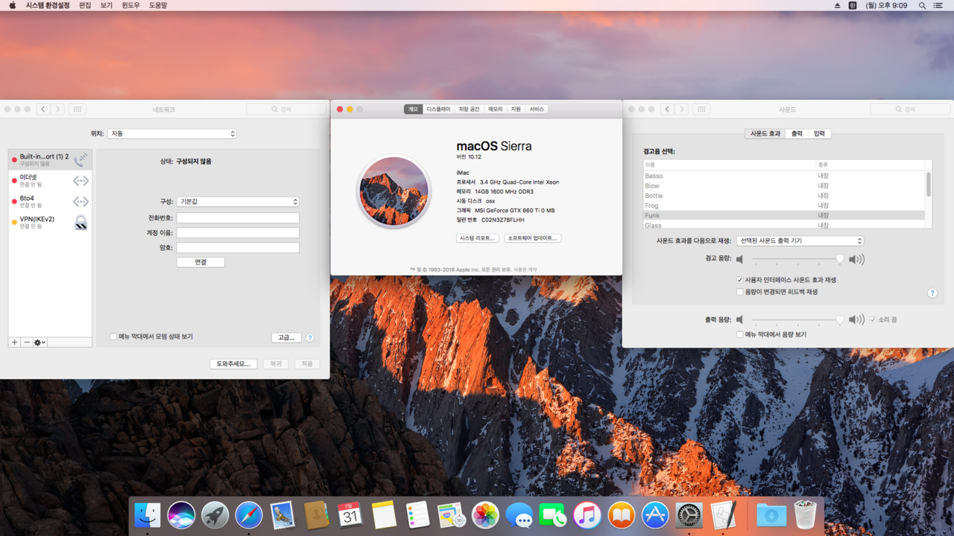The image size is (954, 536).
Task: Click the Advanced button in Network
Action: (x=286, y=338)
